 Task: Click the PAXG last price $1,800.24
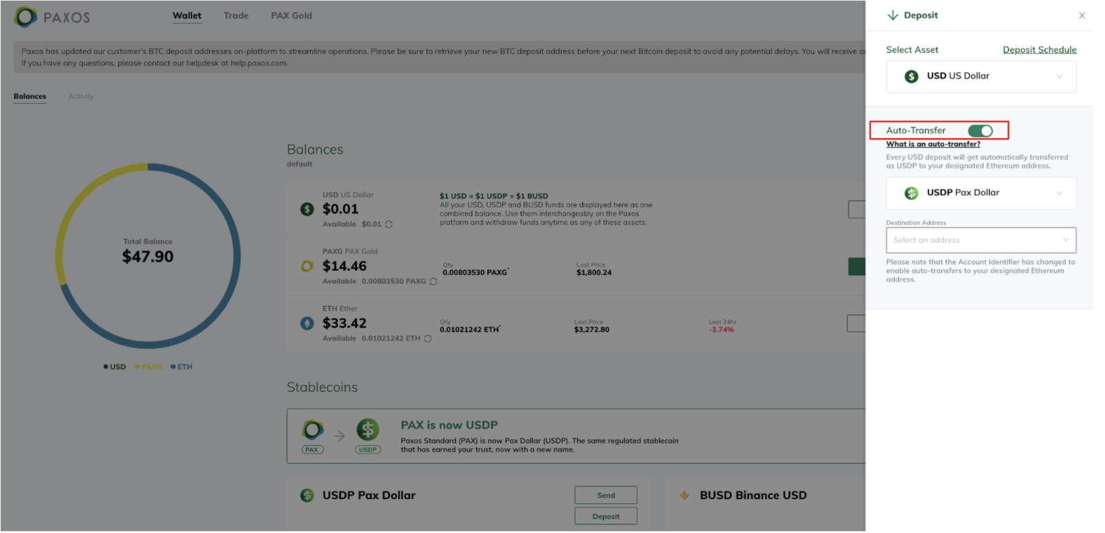[x=594, y=273]
